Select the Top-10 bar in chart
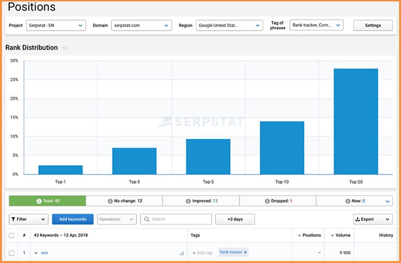The image size is (401, 263). pos(282,148)
